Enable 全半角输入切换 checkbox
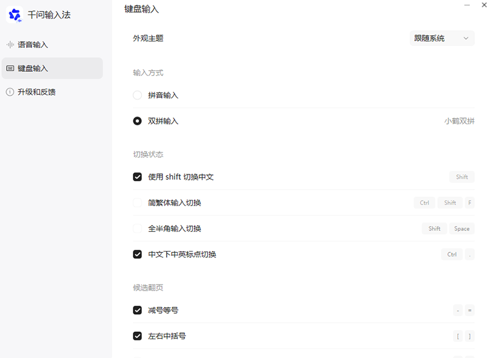Viewport: 487px width, 358px height. 138,229
